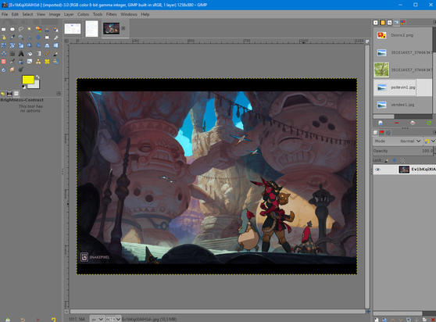Viewport: 436px width, 322px height.
Task: Close the active image tab X
Action: point(123,28)
